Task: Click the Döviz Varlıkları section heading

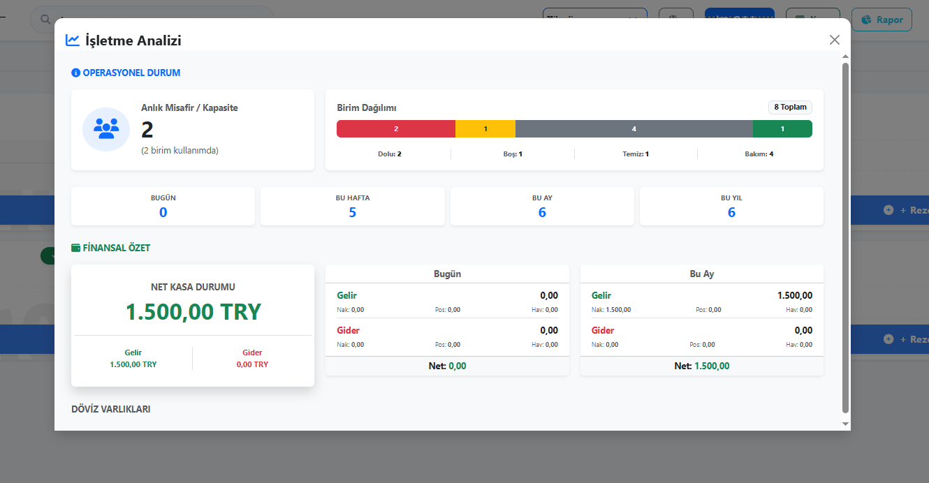Action: pyautogui.click(x=111, y=409)
